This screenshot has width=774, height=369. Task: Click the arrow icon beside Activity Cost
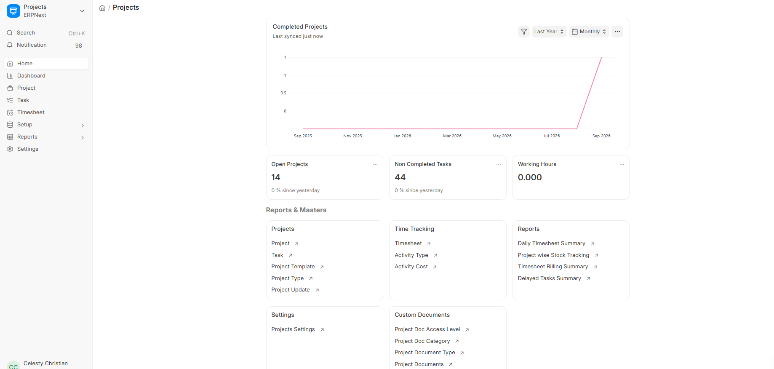(435, 267)
